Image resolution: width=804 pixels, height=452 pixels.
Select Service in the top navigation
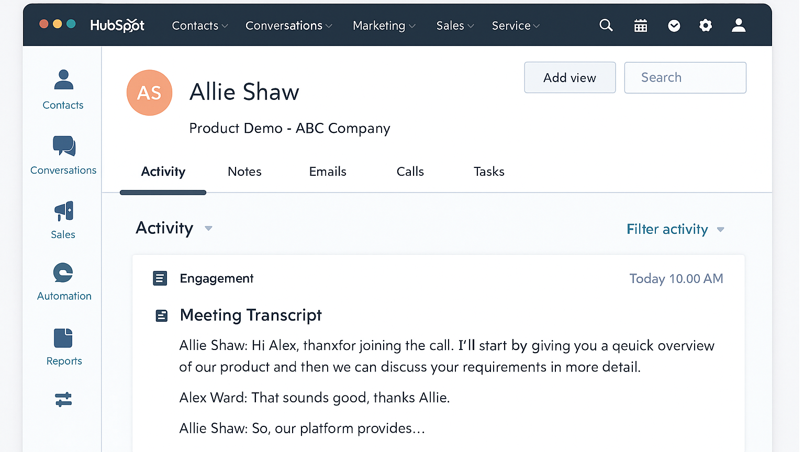click(x=515, y=25)
